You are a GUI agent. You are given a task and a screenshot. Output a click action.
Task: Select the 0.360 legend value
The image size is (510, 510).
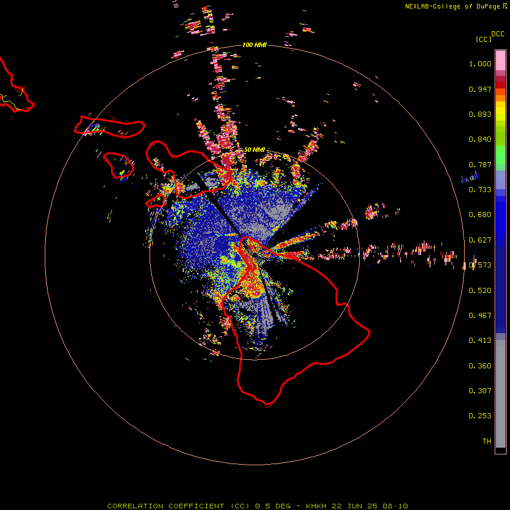[480, 366]
